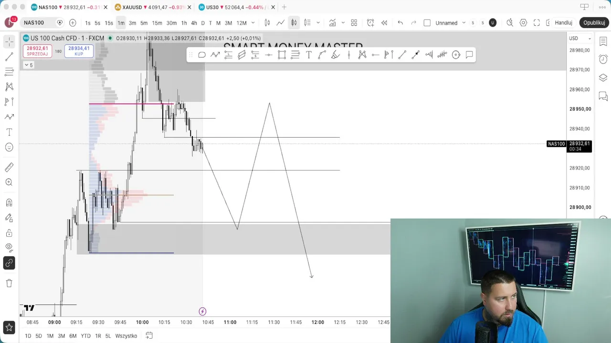The image size is (611, 343).
Task: Select the 1s timeframe
Action: (x=88, y=23)
